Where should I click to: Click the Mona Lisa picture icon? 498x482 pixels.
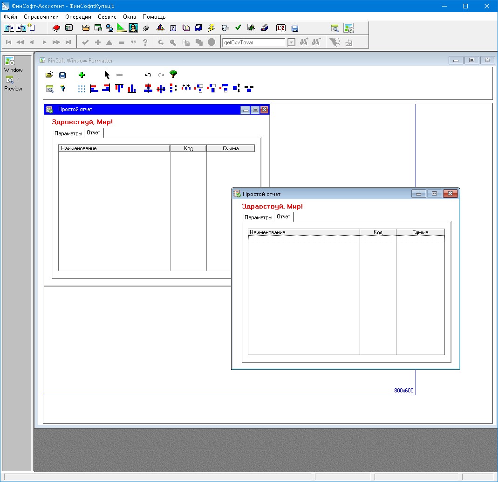133,28
